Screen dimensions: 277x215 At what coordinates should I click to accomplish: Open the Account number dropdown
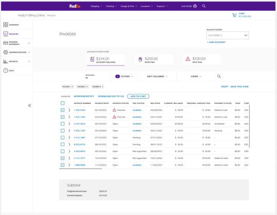(227, 35)
